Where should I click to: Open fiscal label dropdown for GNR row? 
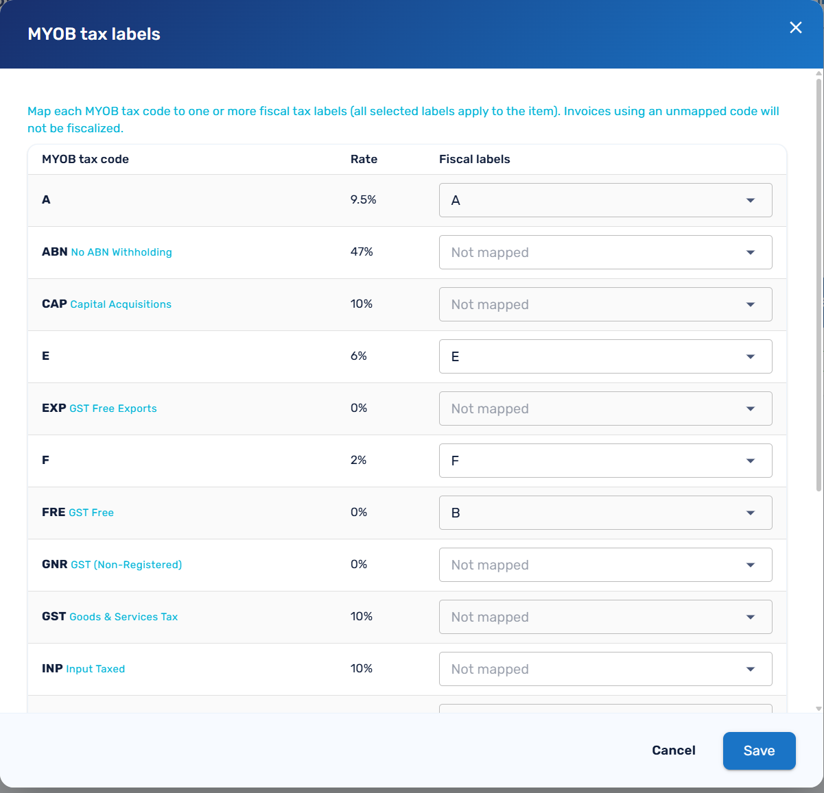pos(605,565)
